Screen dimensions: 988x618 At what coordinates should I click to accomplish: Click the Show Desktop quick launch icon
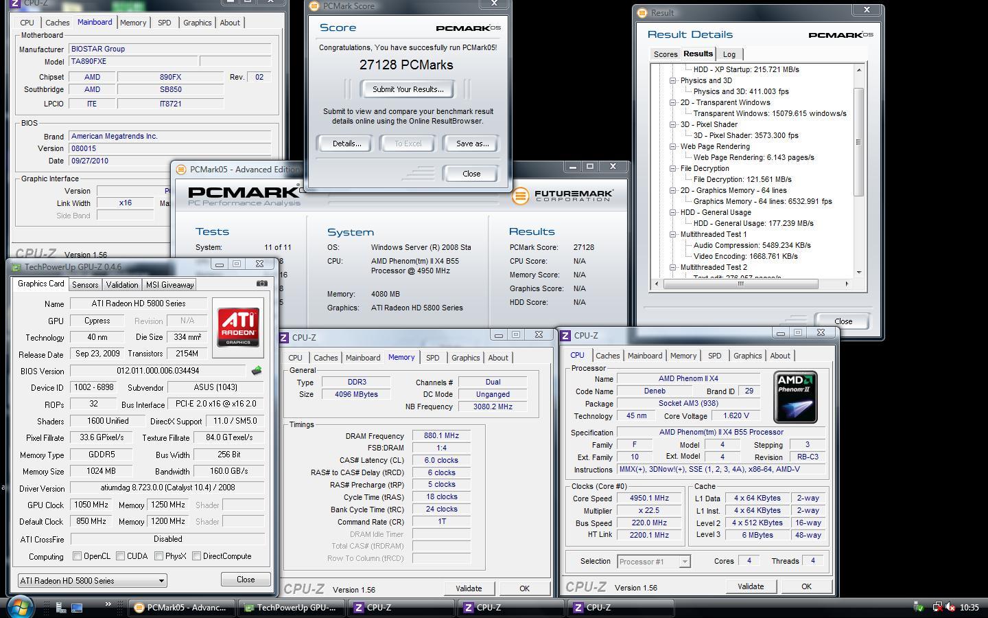(x=77, y=607)
